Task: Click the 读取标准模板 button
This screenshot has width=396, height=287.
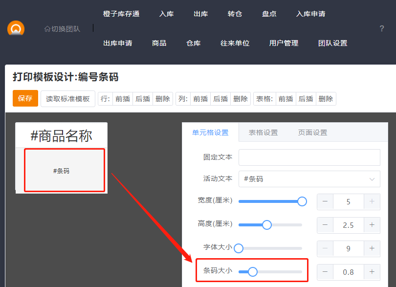Action: 68,99
